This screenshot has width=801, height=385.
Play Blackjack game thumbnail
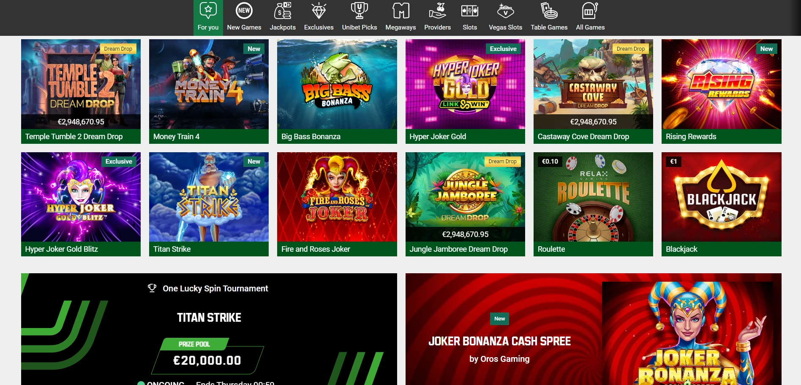pyautogui.click(x=722, y=197)
